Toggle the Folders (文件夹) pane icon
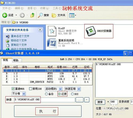Image resolution: width=133 pixels, height=118 pixels. click(54, 15)
